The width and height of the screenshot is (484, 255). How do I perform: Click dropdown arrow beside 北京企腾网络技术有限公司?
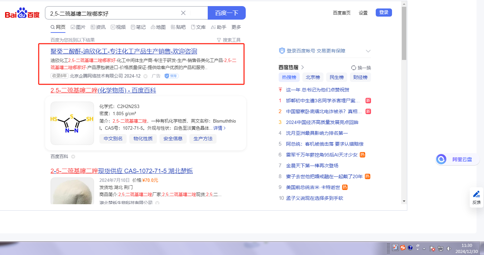click(146, 76)
